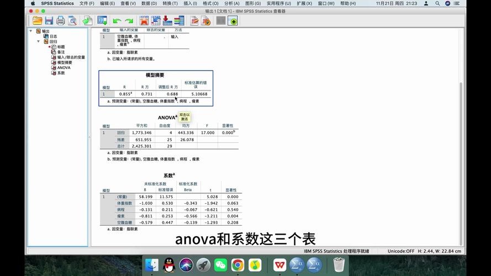The image size is (491, 276).
Task: Click the 系数 coefficients table title
Action: [169, 176]
